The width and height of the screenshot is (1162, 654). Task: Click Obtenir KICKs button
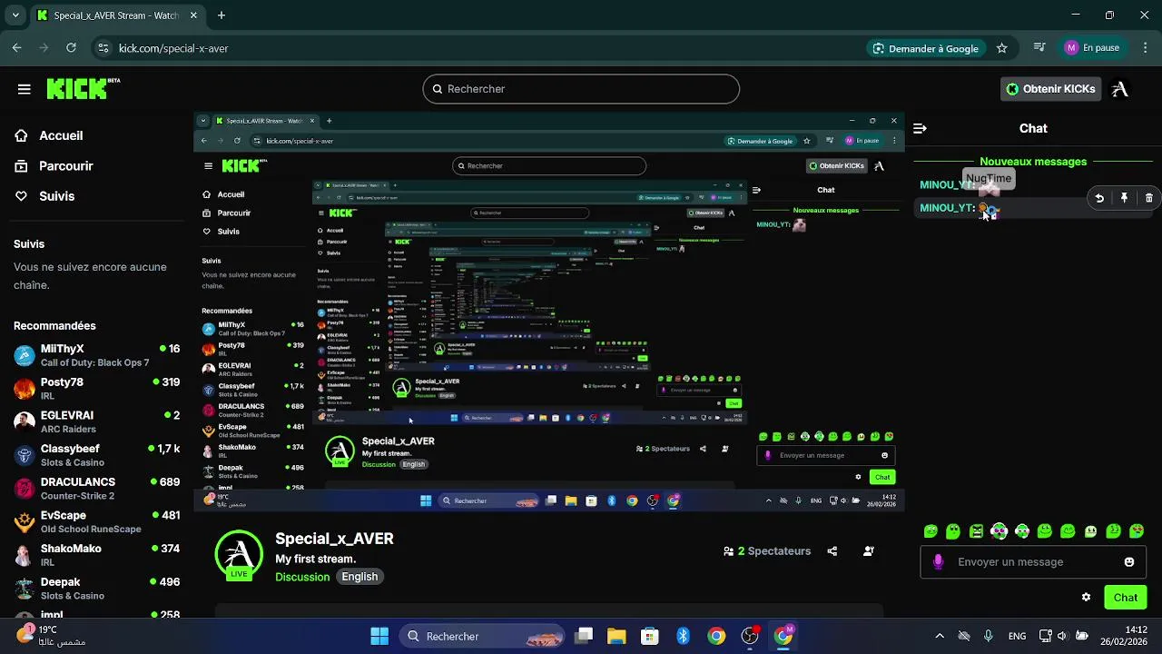1050,89
